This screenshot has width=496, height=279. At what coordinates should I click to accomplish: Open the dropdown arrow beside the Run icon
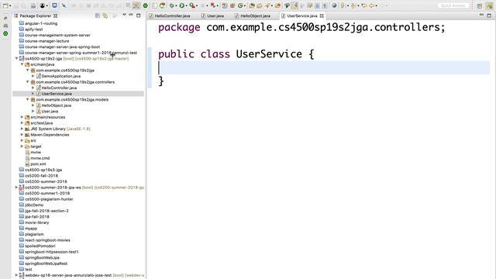186,5
